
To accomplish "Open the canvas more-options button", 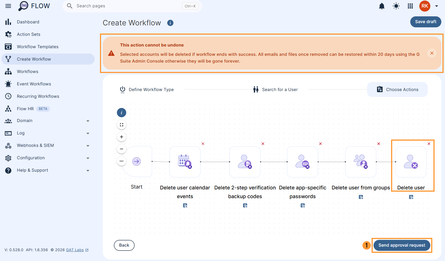I will click(x=121, y=161).
